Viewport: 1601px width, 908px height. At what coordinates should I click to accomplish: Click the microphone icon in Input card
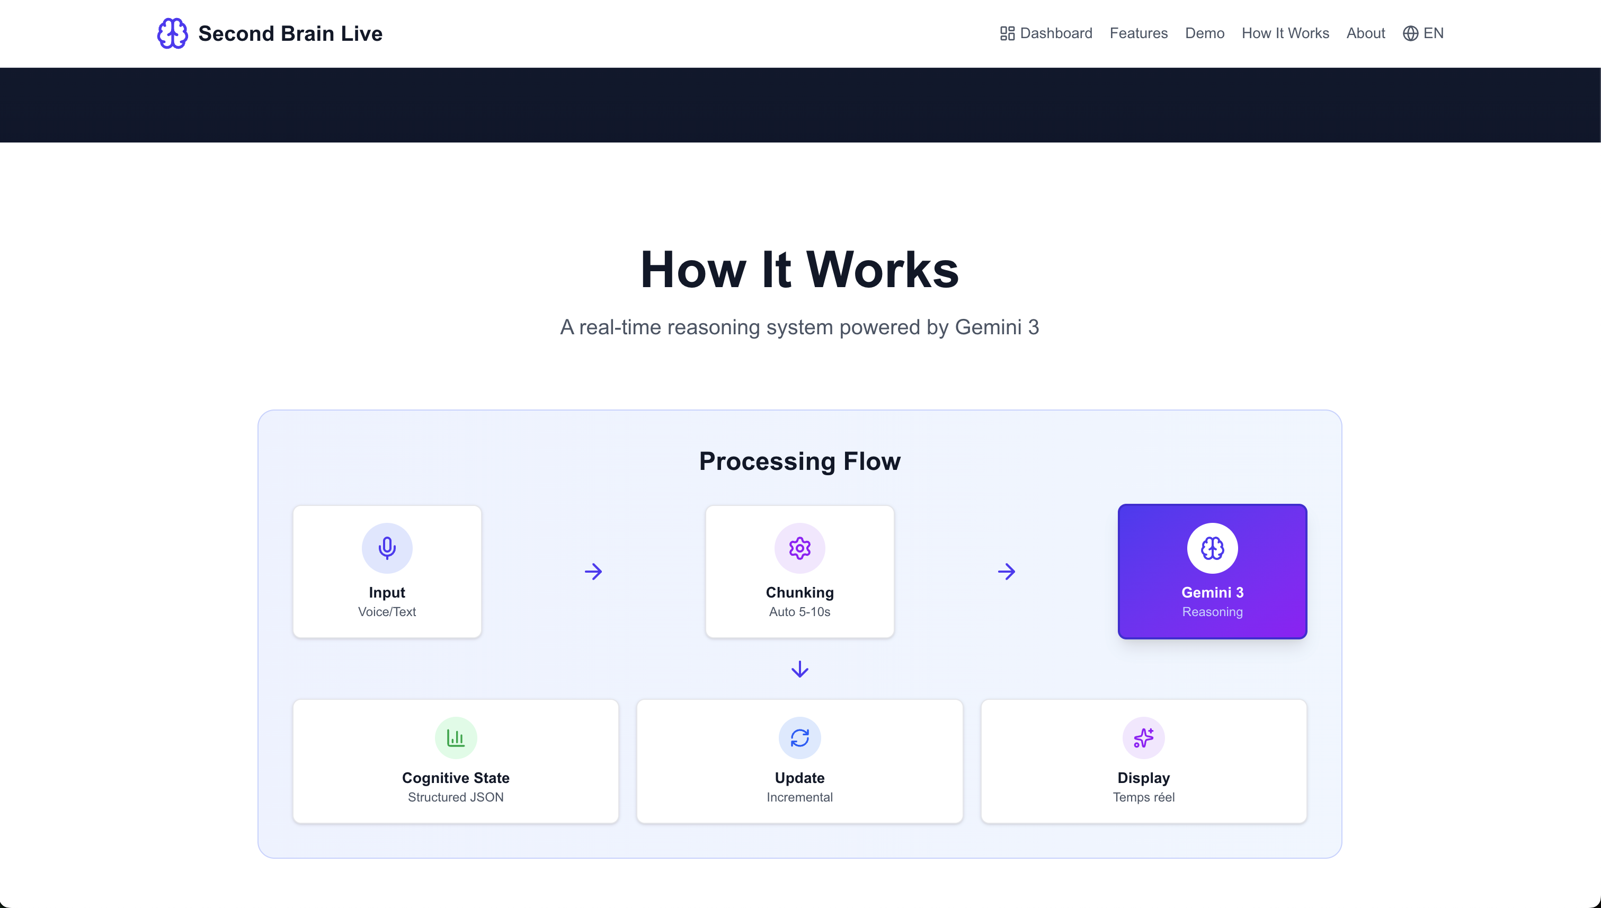[387, 548]
